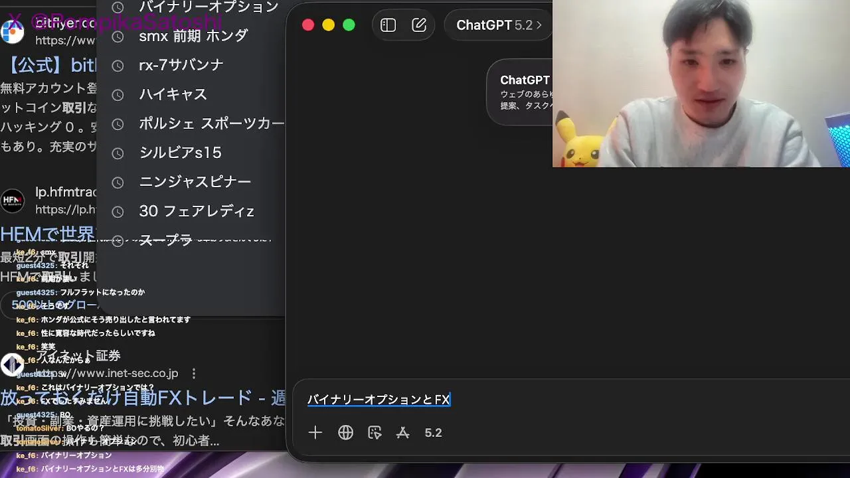Select history suggestion rx-7サバンナ
The height and width of the screenshot is (478, 850).
click(181, 65)
